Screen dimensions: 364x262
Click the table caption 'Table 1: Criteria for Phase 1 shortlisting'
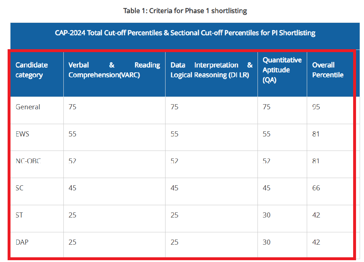[x=185, y=11]
